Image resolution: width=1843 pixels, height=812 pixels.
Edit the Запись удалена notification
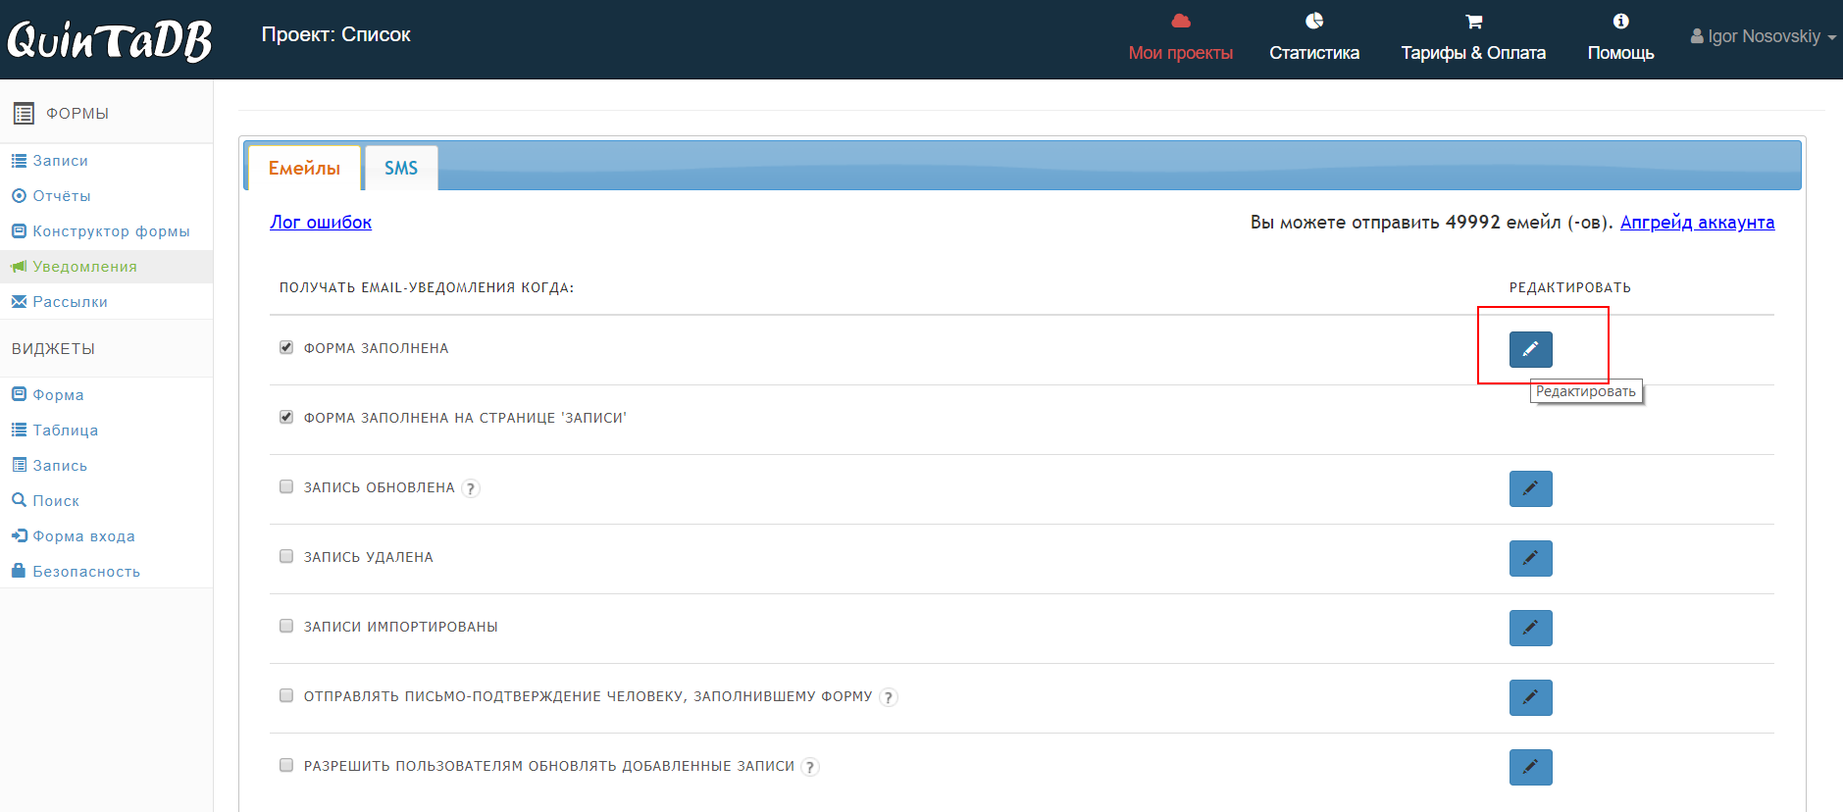click(x=1530, y=558)
